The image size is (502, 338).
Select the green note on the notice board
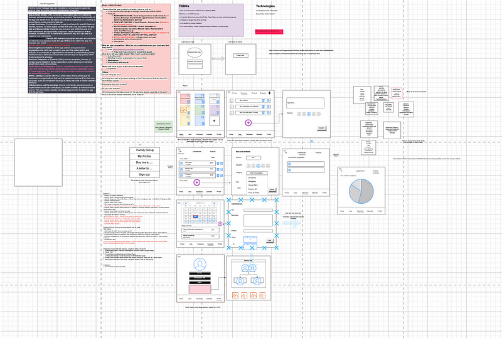coord(200,110)
